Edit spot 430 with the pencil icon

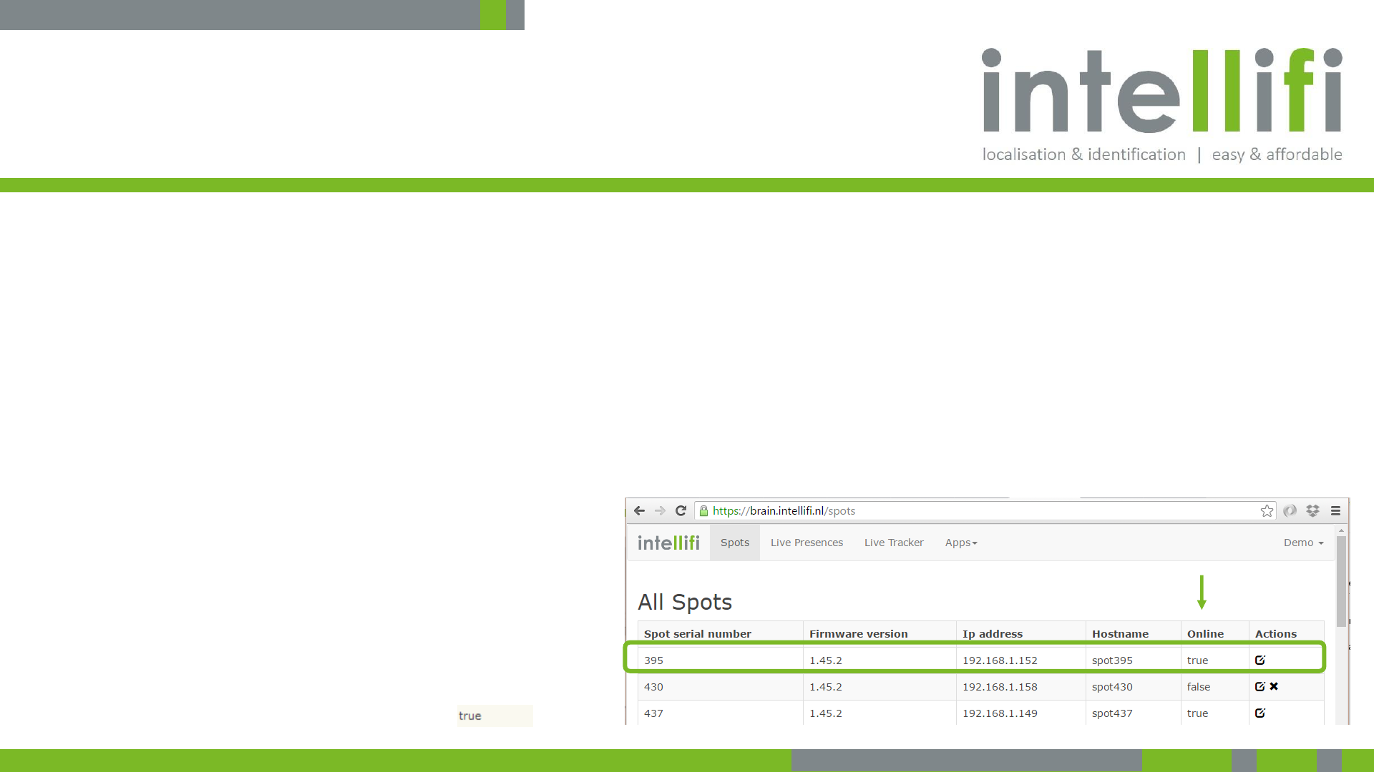click(1260, 686)
